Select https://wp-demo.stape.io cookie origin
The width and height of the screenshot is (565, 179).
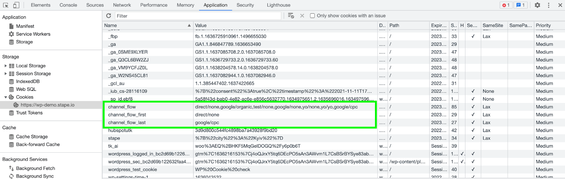click(47, 105)
